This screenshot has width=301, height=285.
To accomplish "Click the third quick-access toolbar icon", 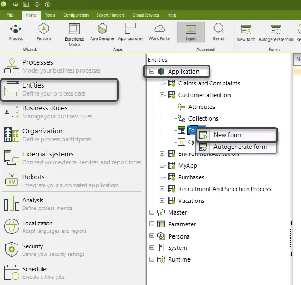I will [x=37, y=4].
